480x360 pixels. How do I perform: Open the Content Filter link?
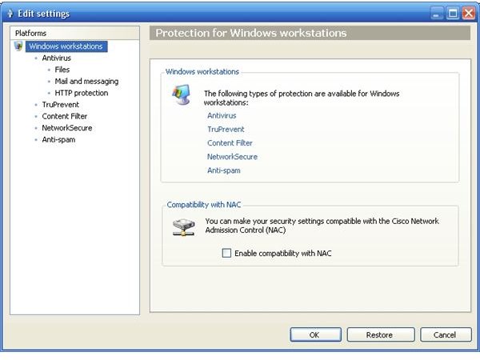click(x=230, y=143)
